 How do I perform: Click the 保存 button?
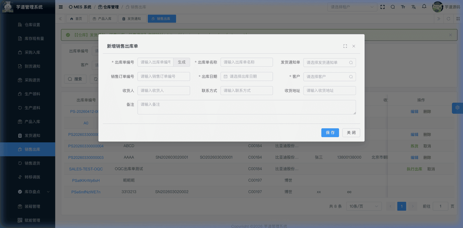pyautogui.click(x=330, y=133)
